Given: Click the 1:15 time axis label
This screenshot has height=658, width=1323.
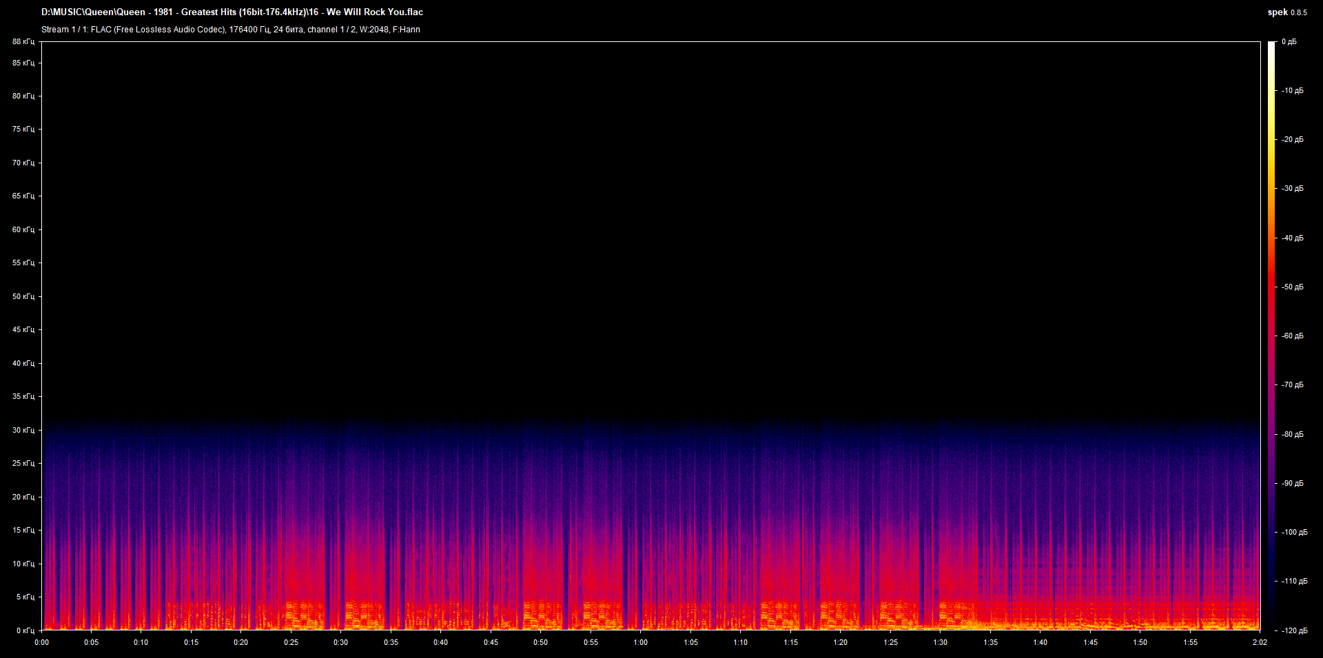Looking at the screenshot, I should pos(791,642).
